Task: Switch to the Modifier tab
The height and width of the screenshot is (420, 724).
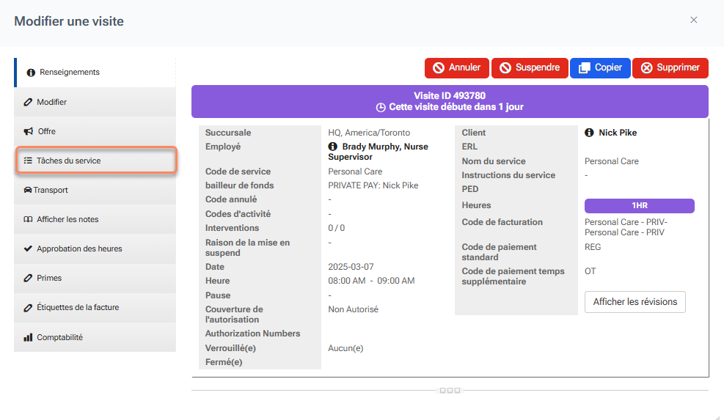Action: click(95, 102)
